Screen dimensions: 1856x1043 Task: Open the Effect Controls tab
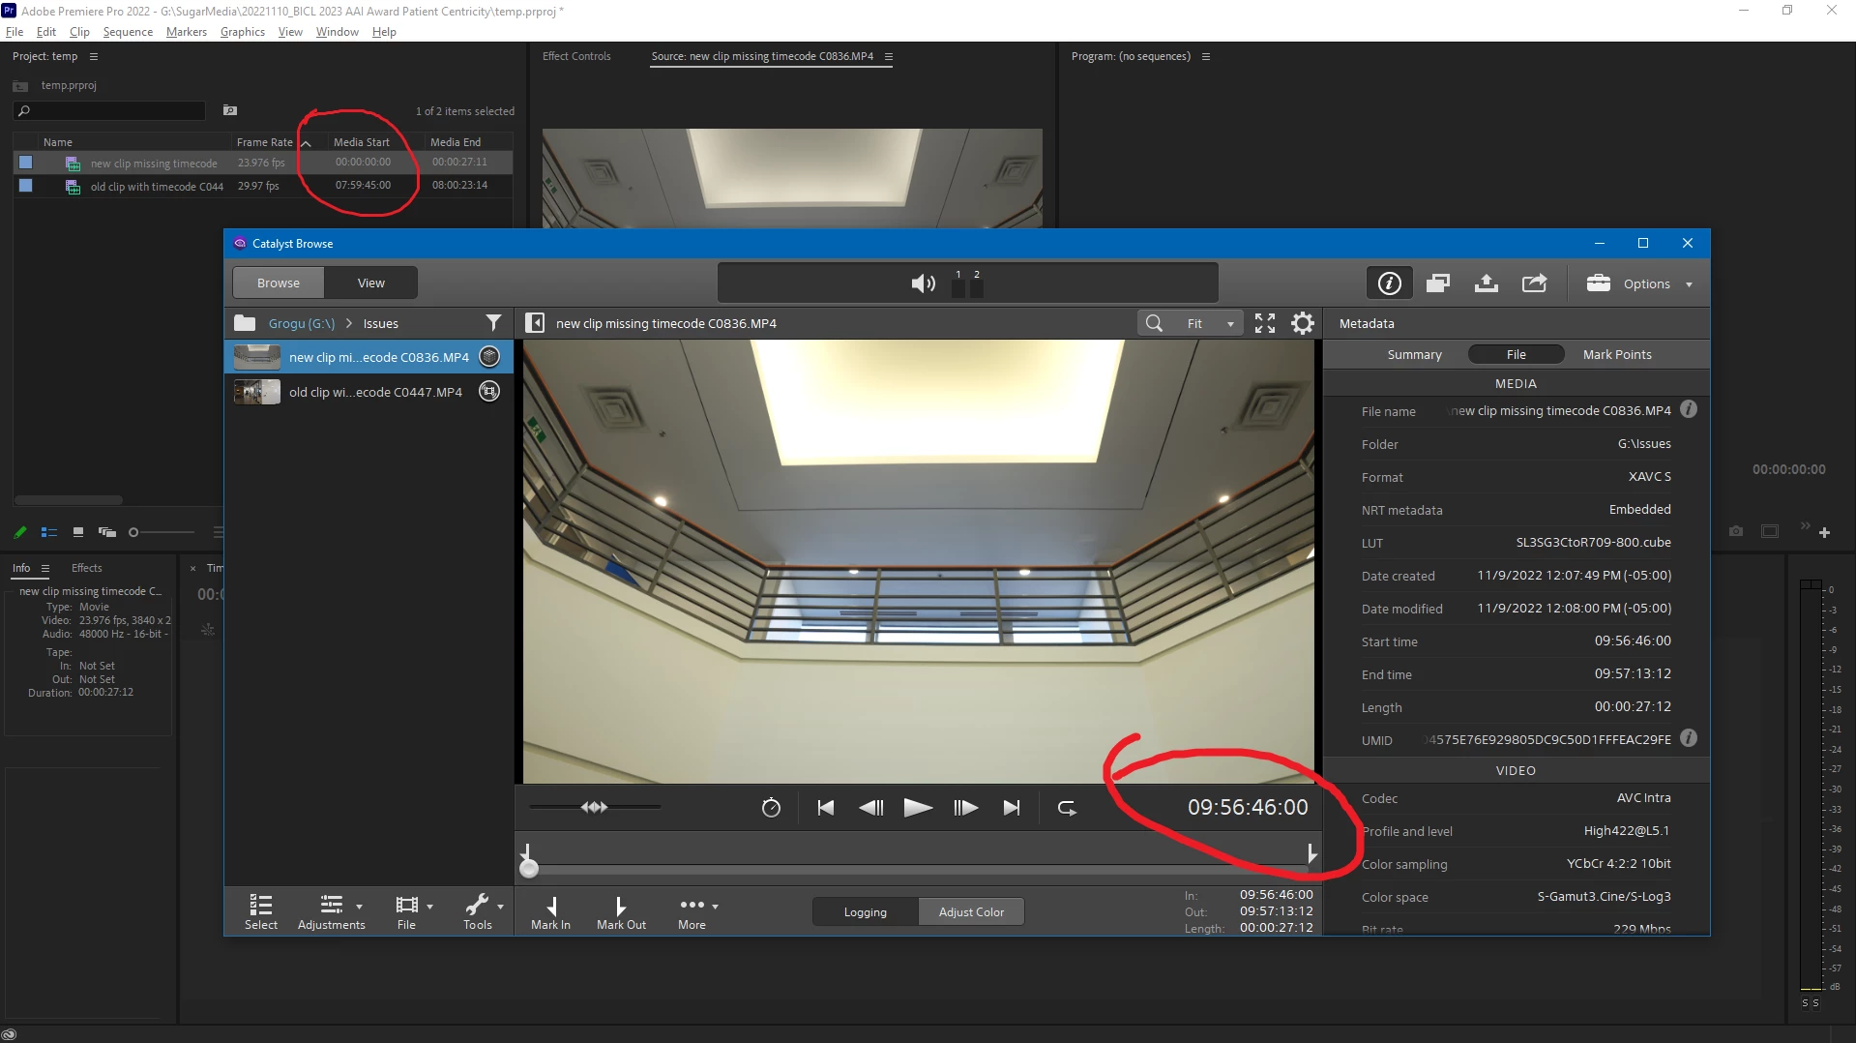576,56
